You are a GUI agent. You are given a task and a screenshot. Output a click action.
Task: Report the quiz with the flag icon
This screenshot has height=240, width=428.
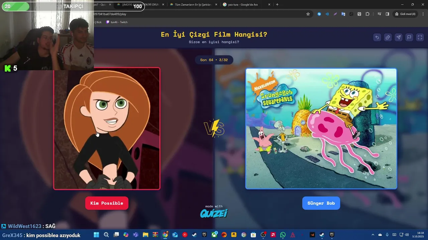click(x=409, y=37)
